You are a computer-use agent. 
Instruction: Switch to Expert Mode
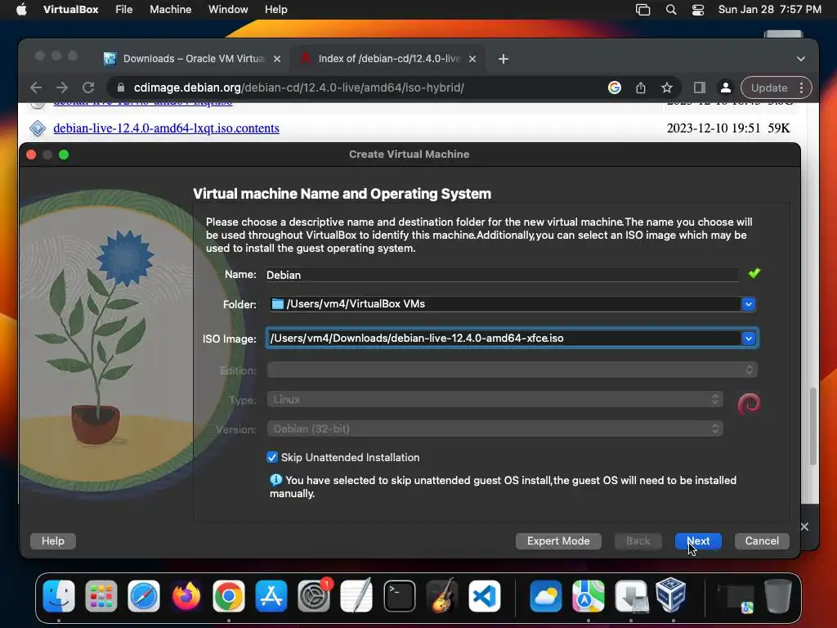pos(558,541)
